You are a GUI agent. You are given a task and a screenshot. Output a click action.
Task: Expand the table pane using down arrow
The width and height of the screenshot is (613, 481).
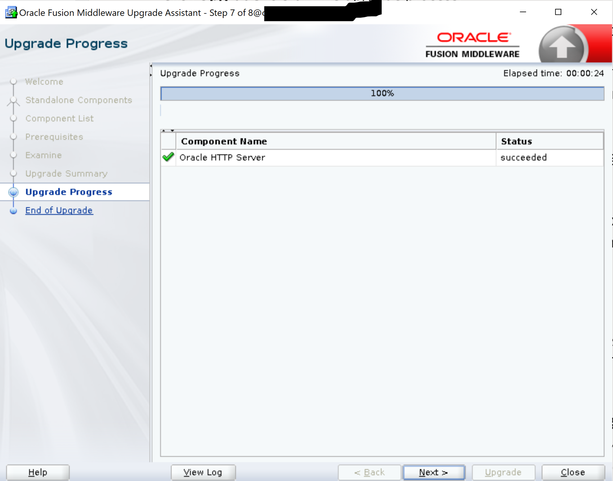click(172, 131)
